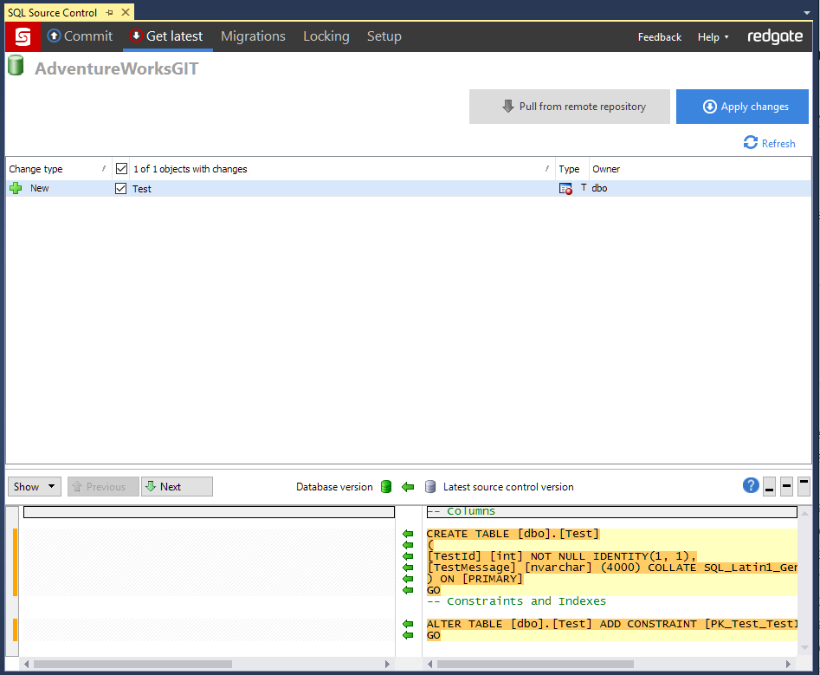Switch to the Migrations tab
Viewport: 820px width, 675px height.
(253, 36)
